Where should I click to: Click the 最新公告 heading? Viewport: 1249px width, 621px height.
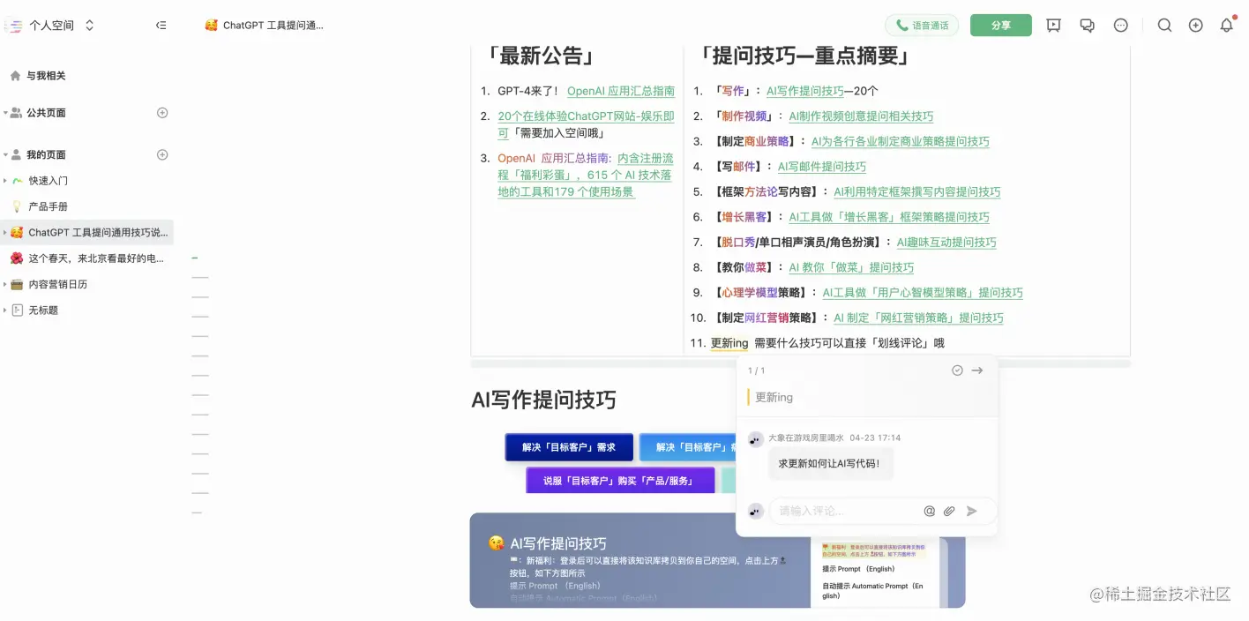[x=541, y=56]
